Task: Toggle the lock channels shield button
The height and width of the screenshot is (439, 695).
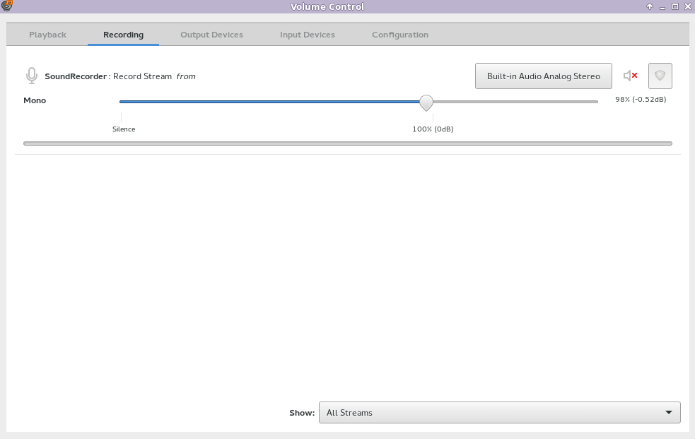Action: [660, 76]
